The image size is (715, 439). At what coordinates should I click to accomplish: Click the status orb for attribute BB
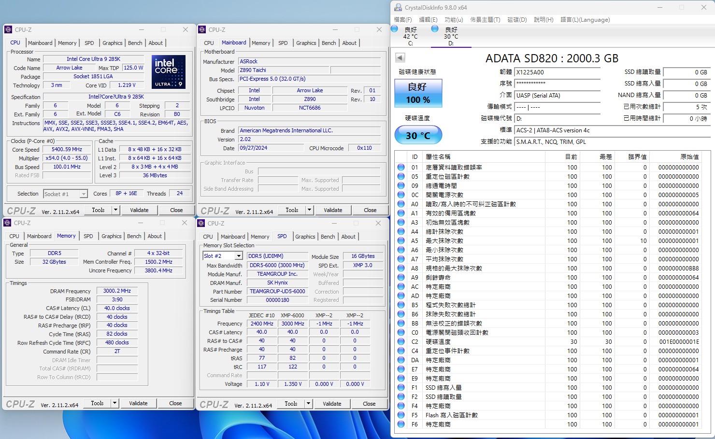[401, 323]
